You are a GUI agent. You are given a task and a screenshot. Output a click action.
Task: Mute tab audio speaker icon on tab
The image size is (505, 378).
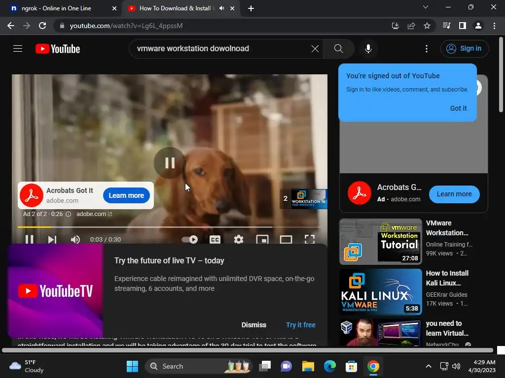(221, 8)
